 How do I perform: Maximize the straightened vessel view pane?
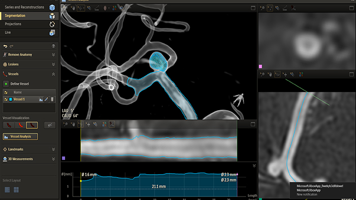pyautogui.click(x=253, y=124)
